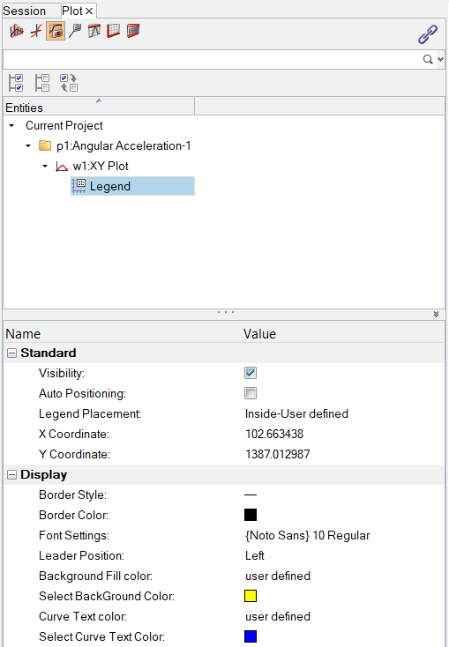Click the Name column header
The height and width of the screenshot is (647, 449).
pyautogui.click(x=23, y=333)
